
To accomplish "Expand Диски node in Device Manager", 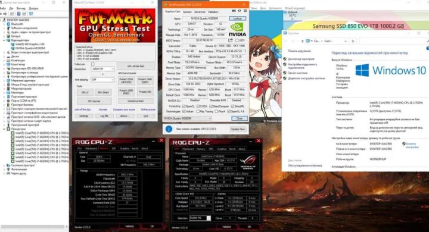I will 4,57.
